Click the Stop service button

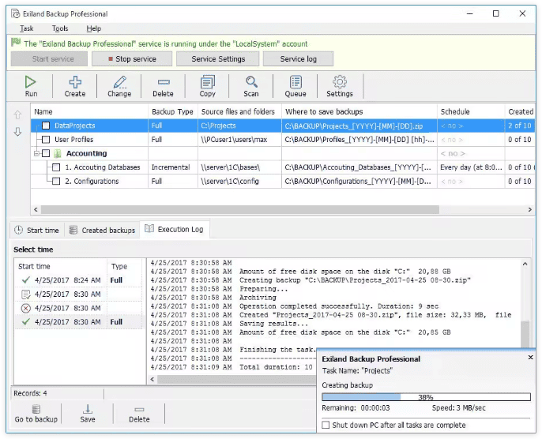coord(132,59)
